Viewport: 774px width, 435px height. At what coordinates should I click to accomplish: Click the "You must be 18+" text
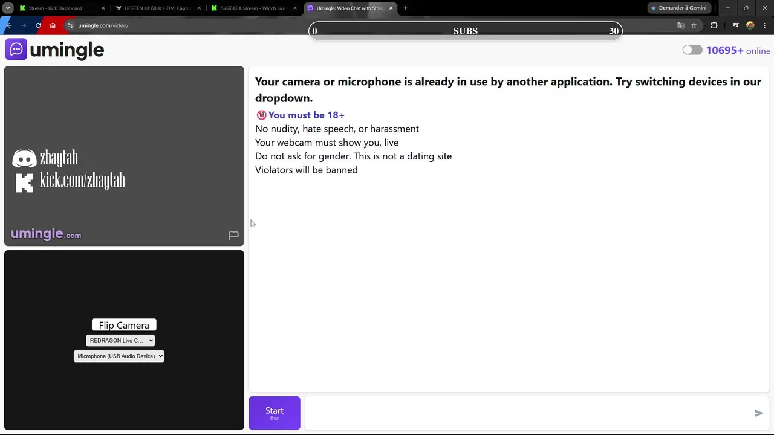tap(307, 115)
